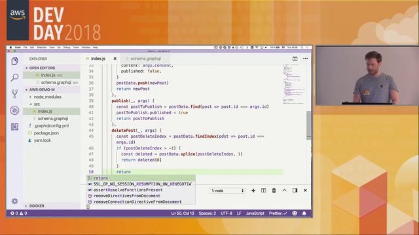Change indentation via Spaces: 2
This screenshot has width=419, height=235.
(x=208, y=213)
